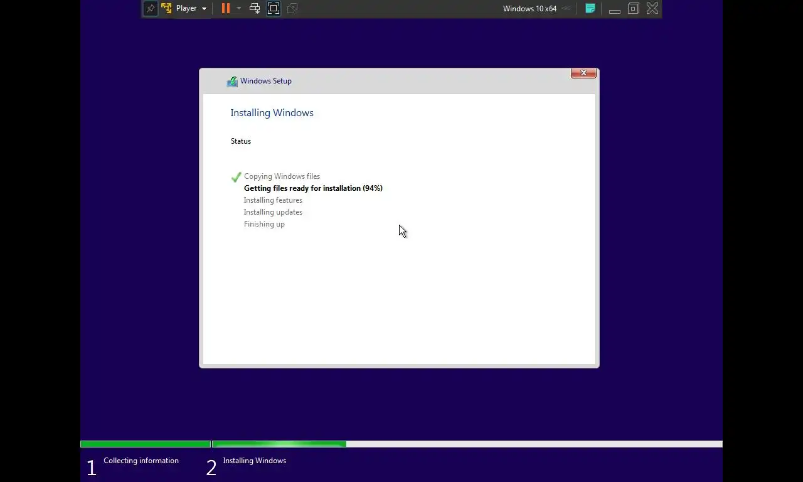803x482 pixels.
Task: Click the Installing Windows stage label at bottom
Action: tap(255, 461)
